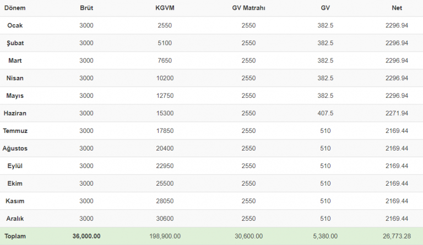
Task: Select the Şubat row label
Action: (x=15, y=43)
